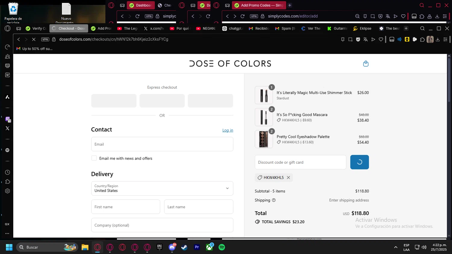The image size is (452, 254).
Task: Click the VPN badge in the doseofcolors address bar
Action: tap(45, 39)
